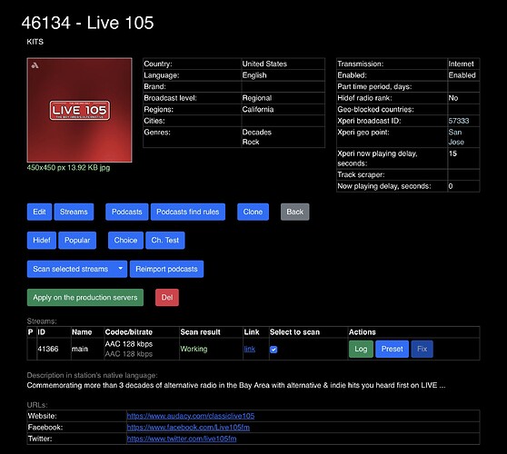Click the Preset action button

[393, 349]
